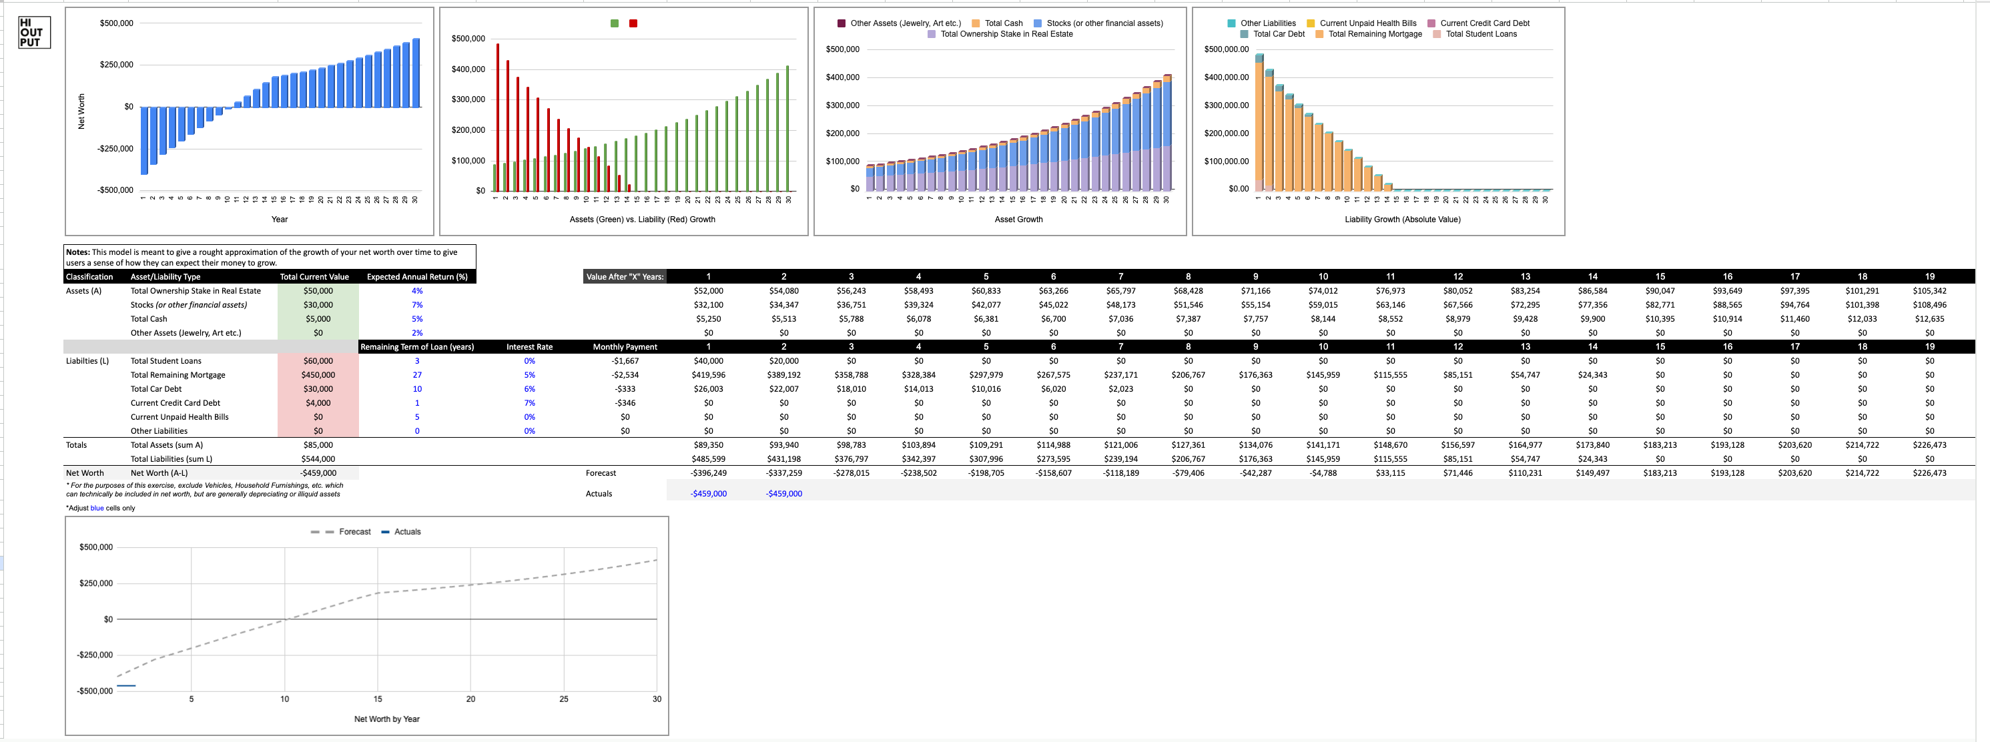Image resolution: width=1990 pixels, height=742 pixels.
Task: Select the Stocks 7% expected return cell
Action: pyautogui.click(x=417, y=305)
